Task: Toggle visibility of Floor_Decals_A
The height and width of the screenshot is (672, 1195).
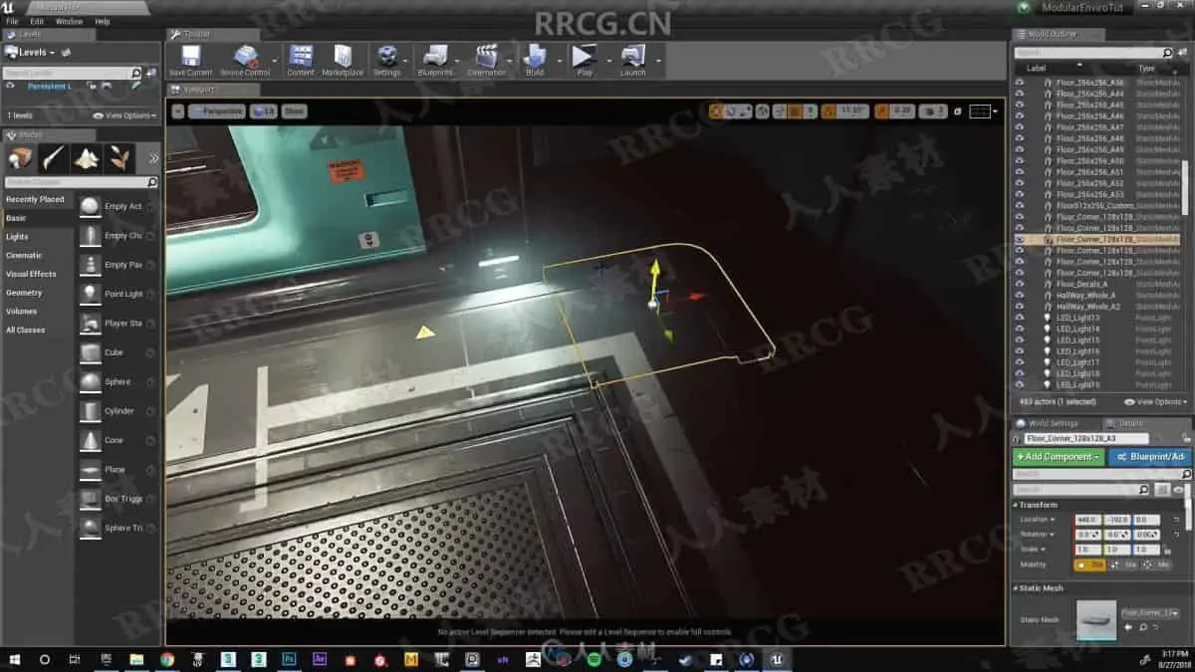Action: pos(1019,284)
